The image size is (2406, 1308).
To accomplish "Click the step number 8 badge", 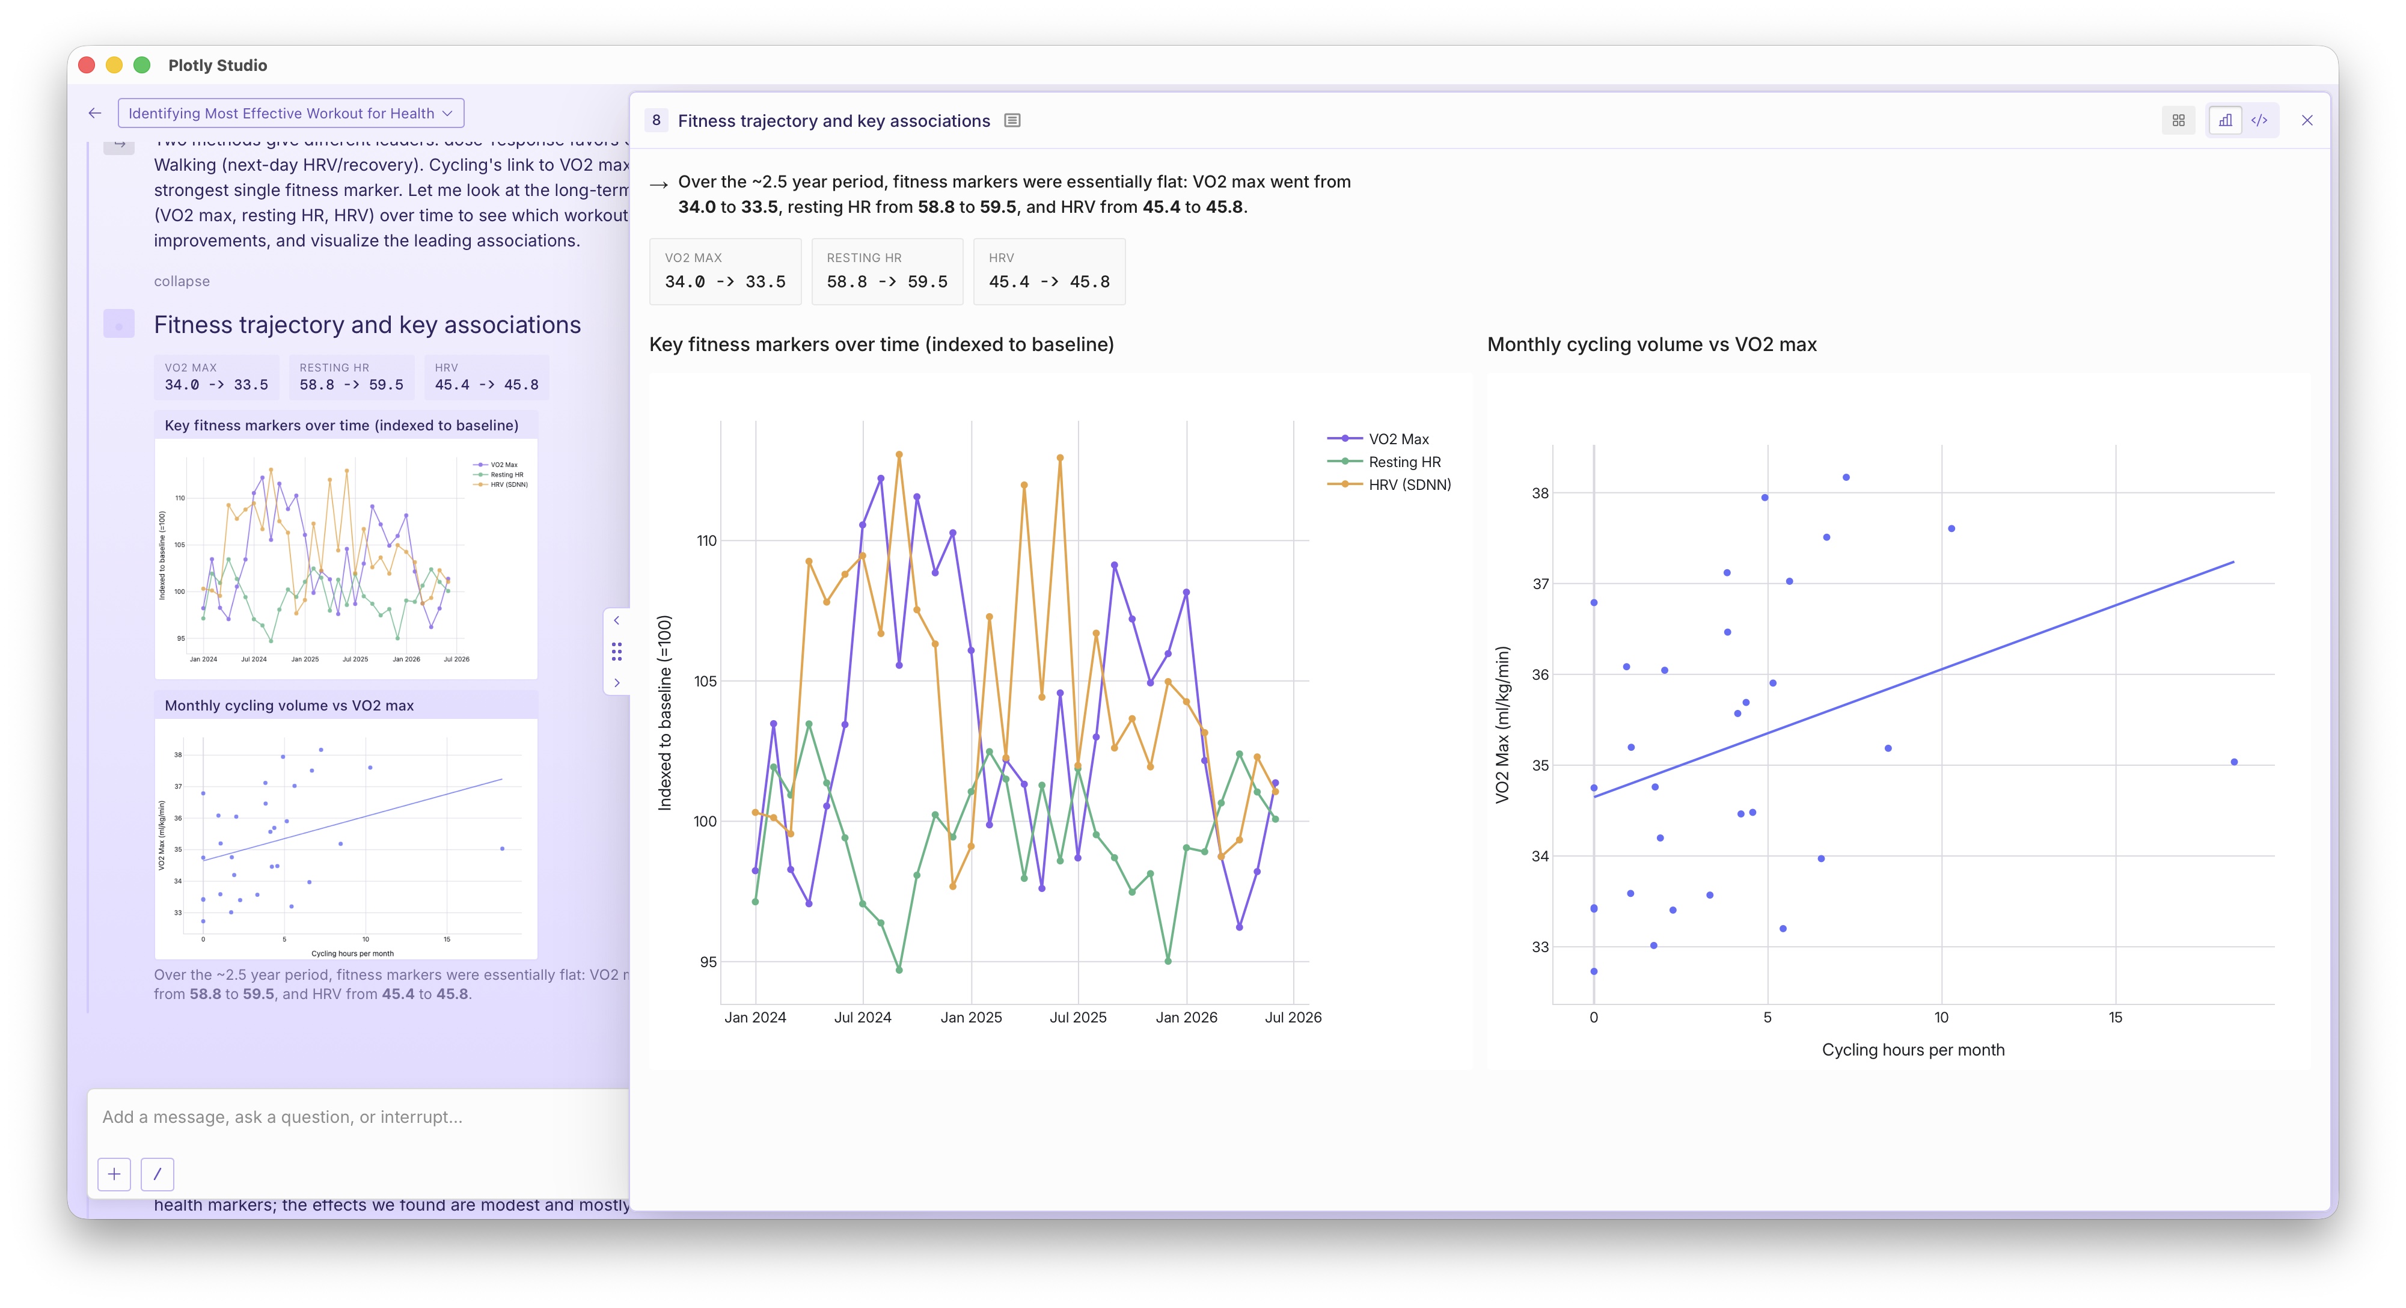I will [x=657, y=120].
